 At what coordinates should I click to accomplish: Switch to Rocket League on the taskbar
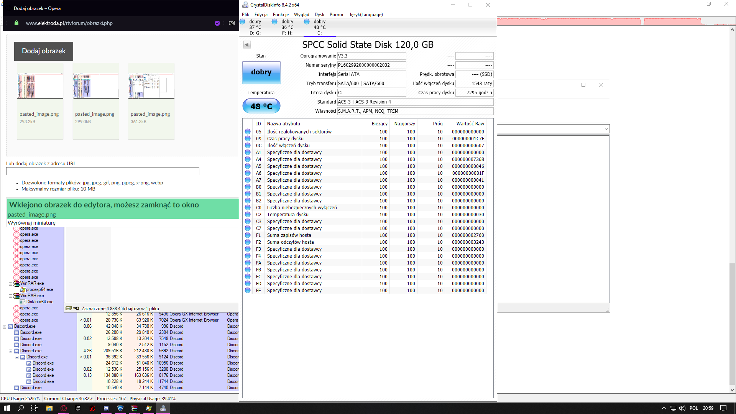[120, 408]
